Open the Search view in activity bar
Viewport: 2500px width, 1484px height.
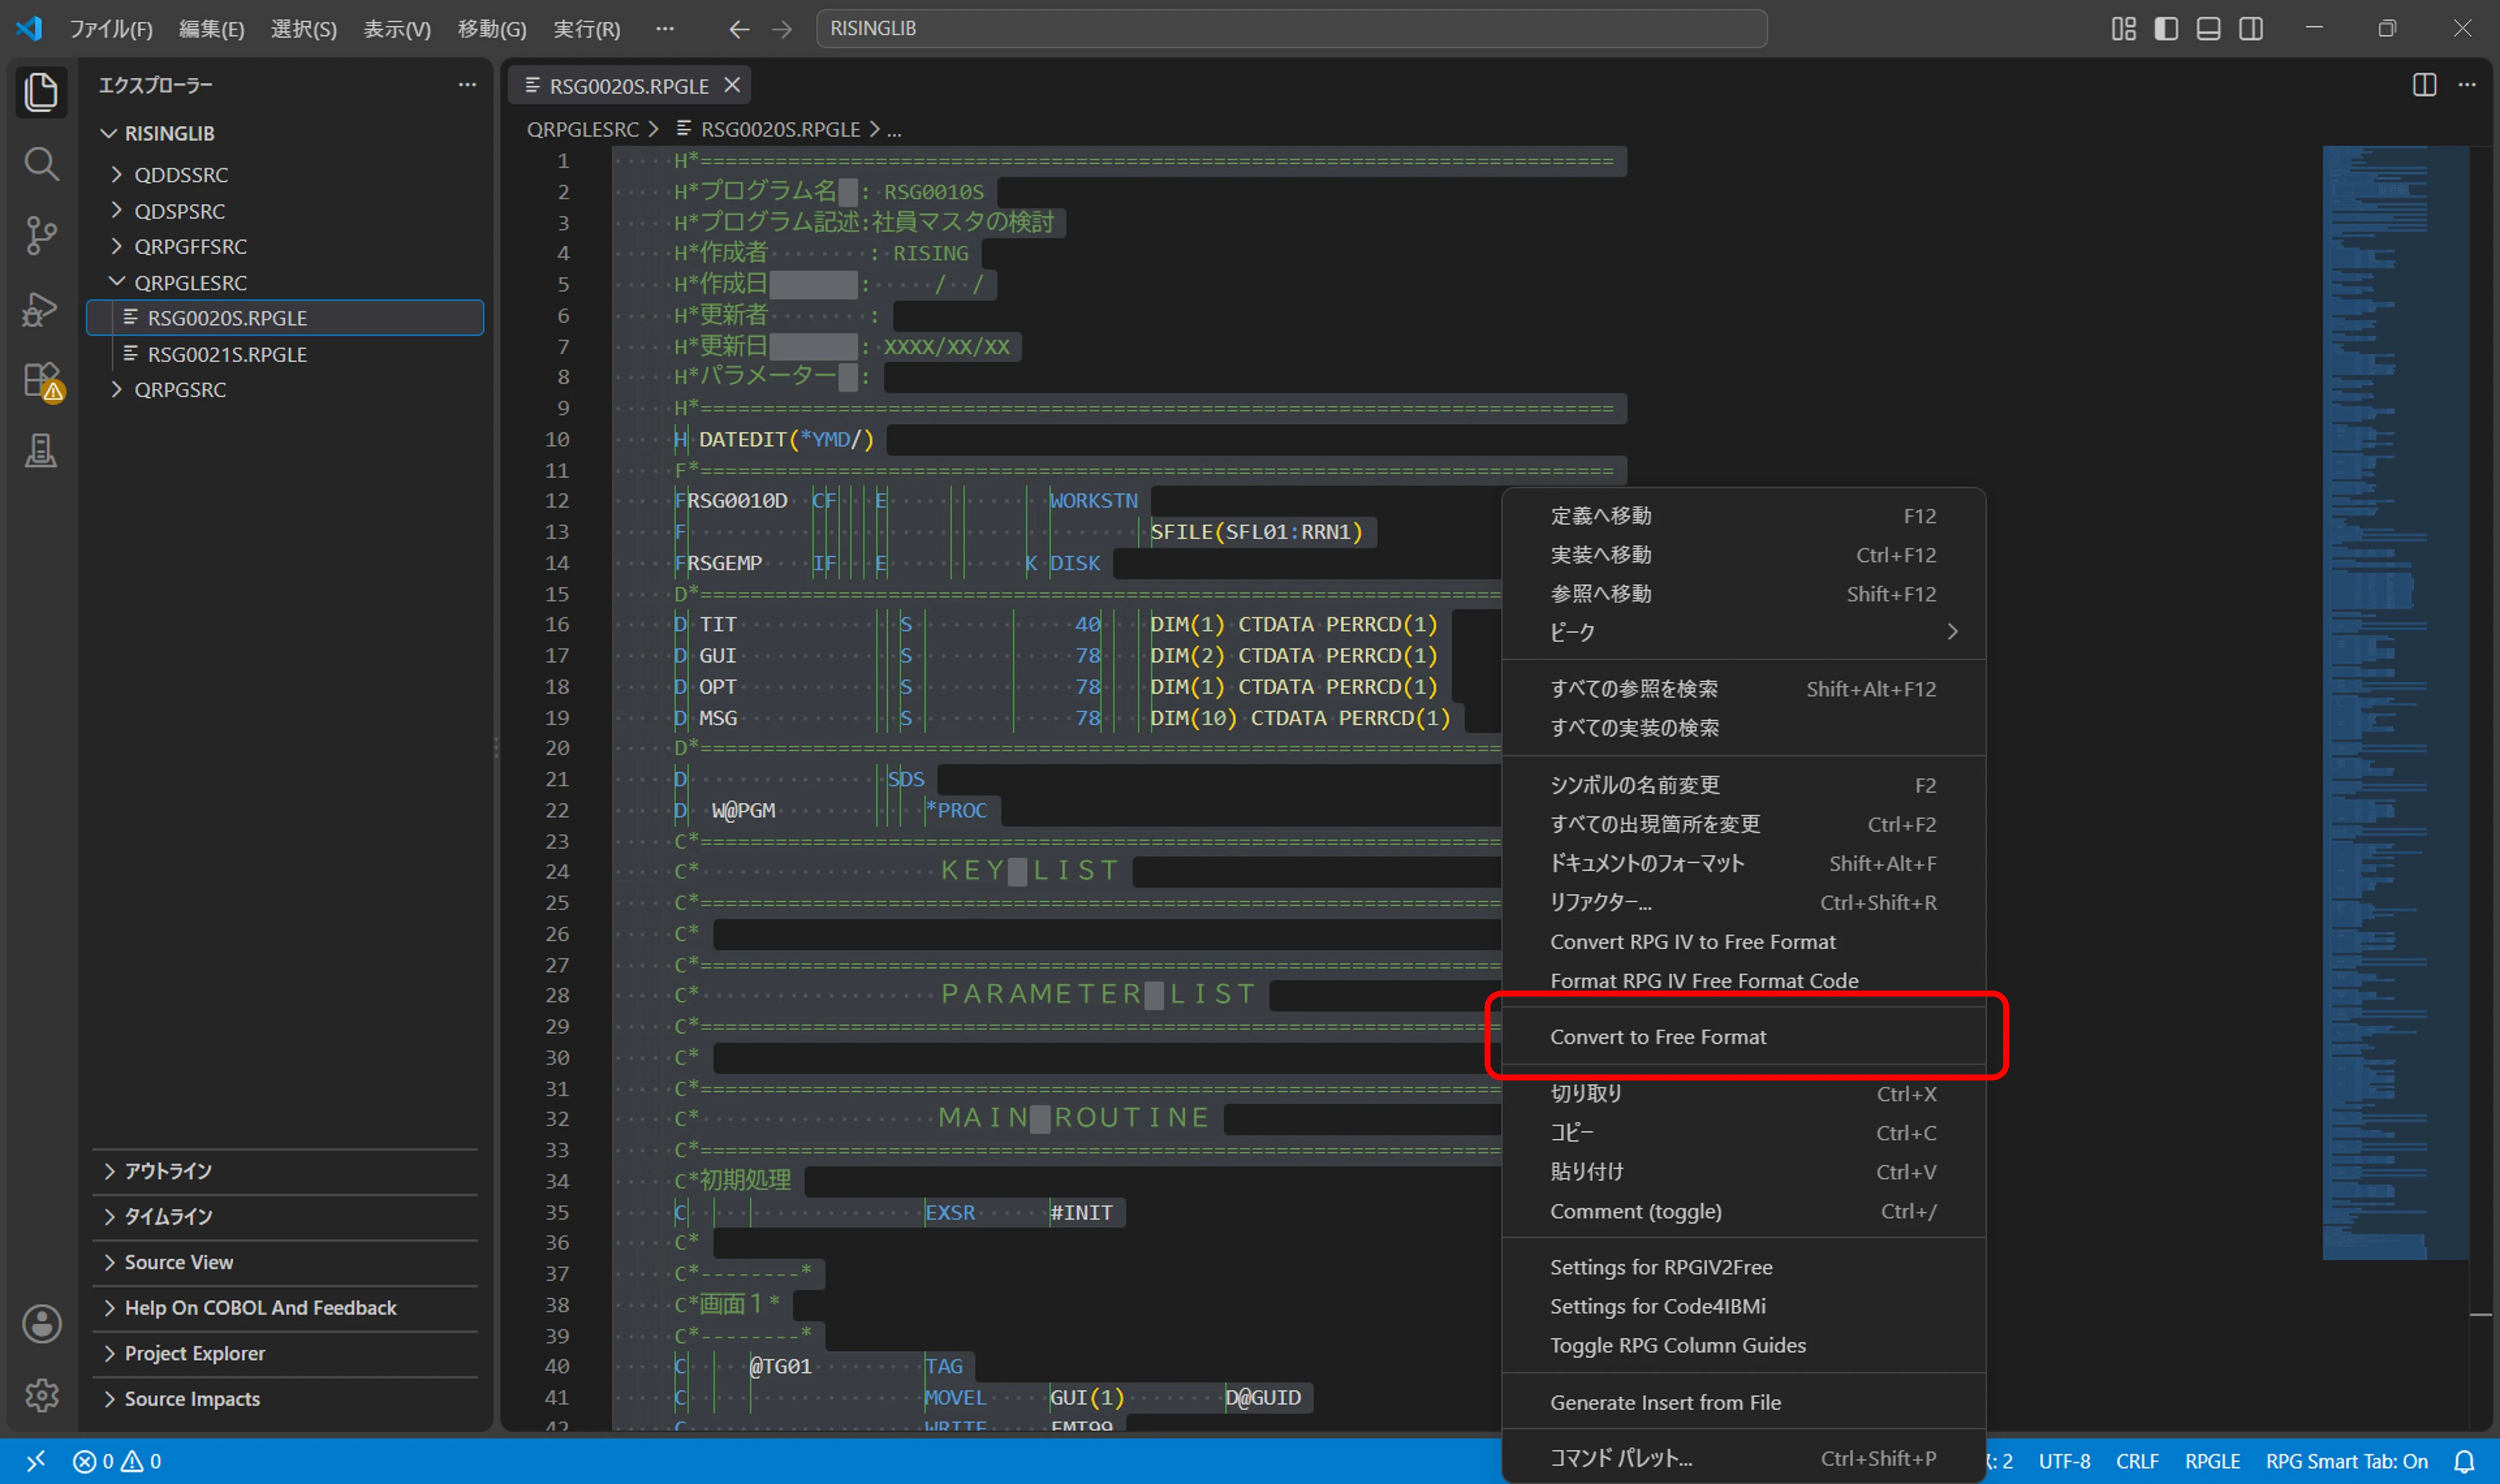(41, 164)
